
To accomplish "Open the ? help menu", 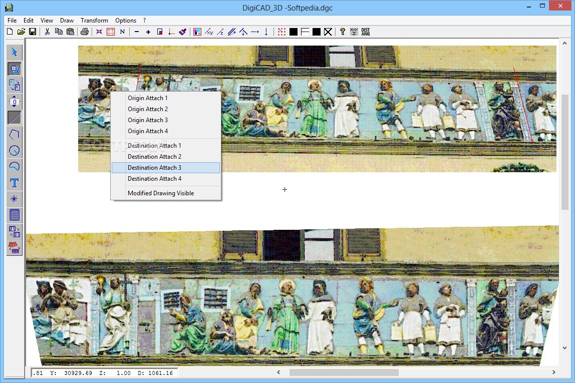I will [x=144, y=21].
